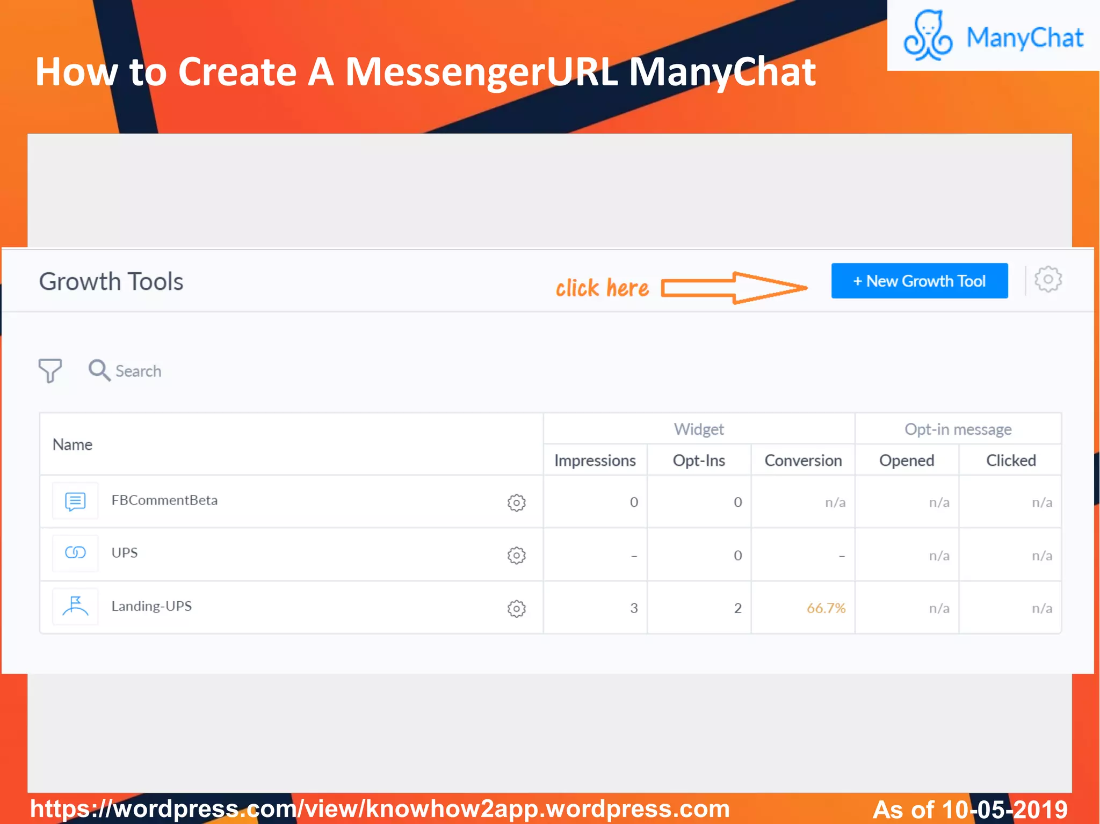Viewport: 1100px width, 824px height.
Task: Click the search magnifier icon
Action: click(99, 370)
